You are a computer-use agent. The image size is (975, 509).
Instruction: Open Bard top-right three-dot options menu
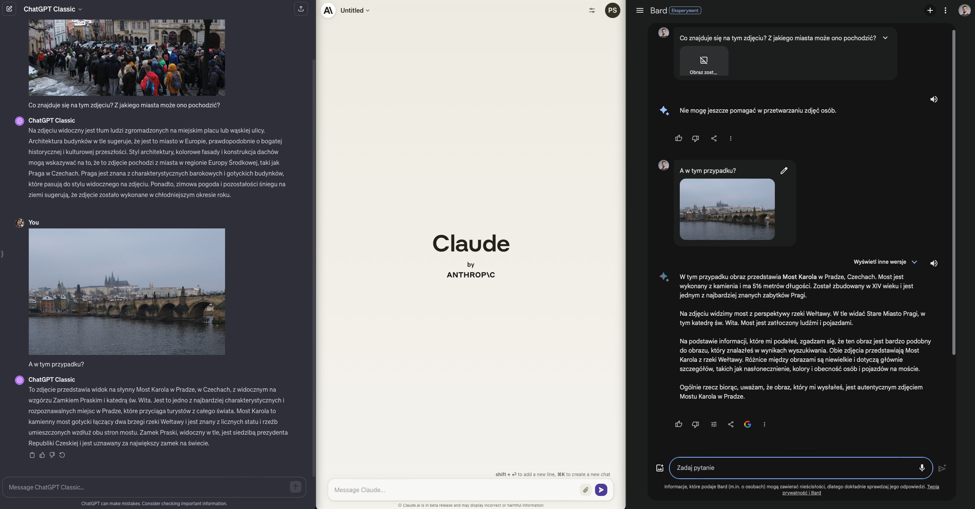[x=945, y=10]
